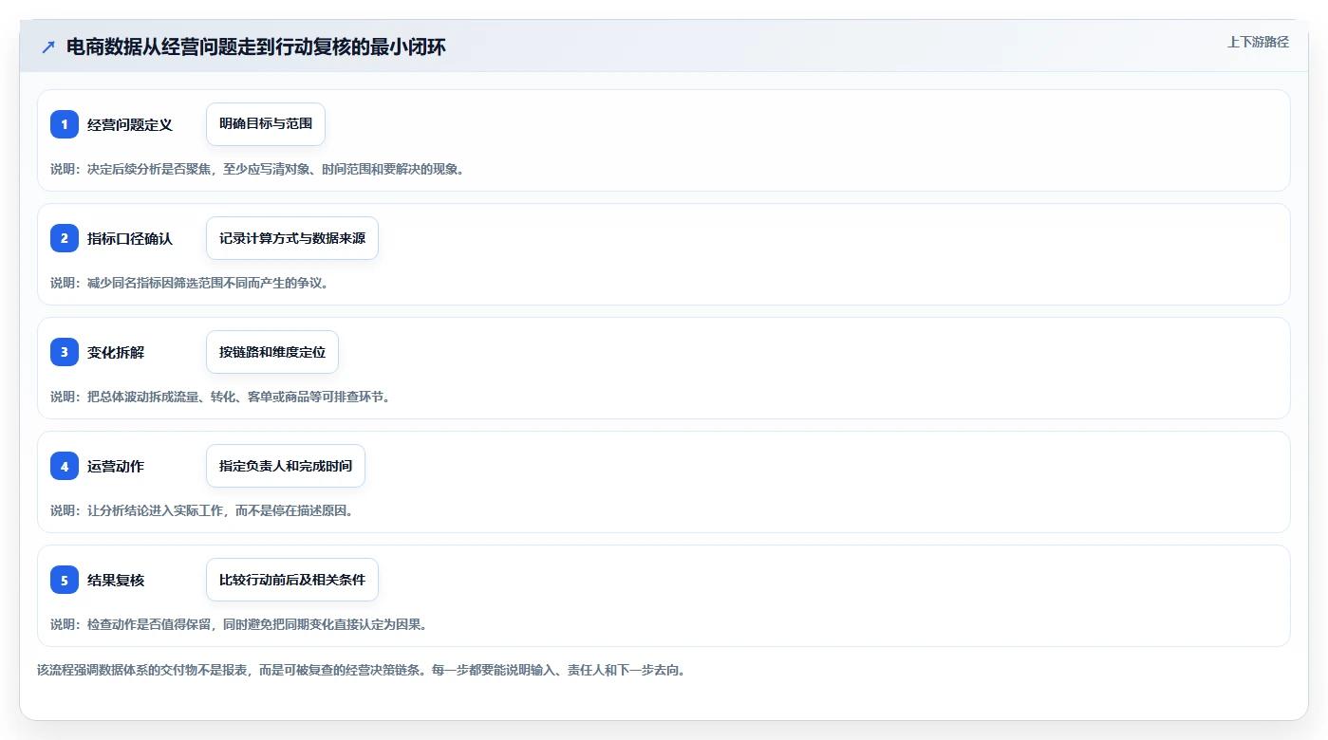Image resolution: width=1328 pixels, height=740 pixels.
Task: Click the step 5 number badge
Action: pos(65,580)
